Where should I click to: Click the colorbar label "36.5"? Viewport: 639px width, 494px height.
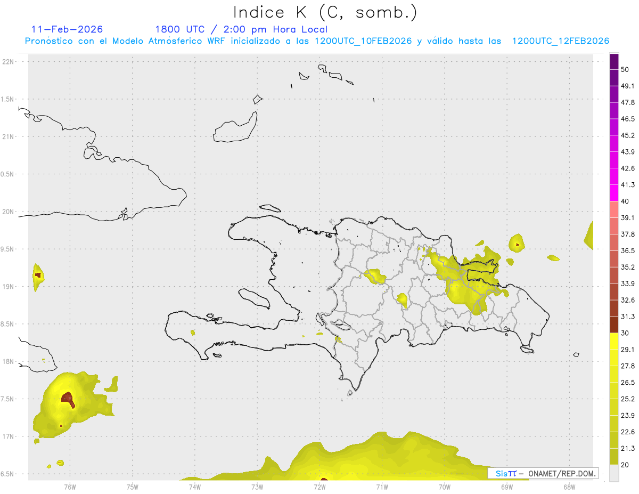point(628,251)
